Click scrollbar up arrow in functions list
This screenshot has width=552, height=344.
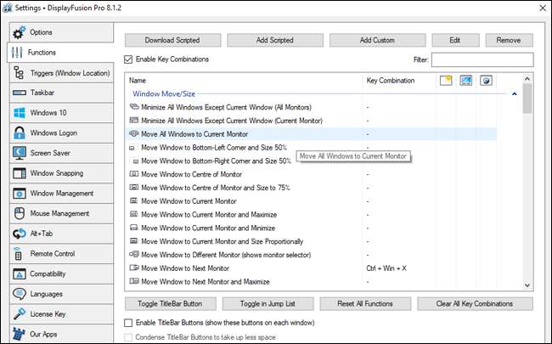point(527,78)
